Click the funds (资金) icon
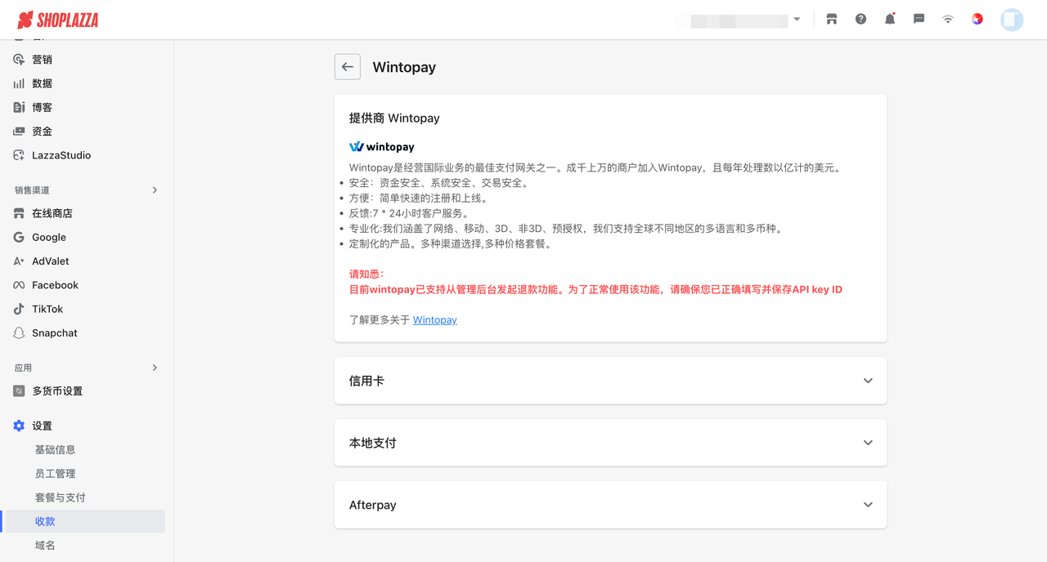The height and width of the screenshot is (562, 1047). coord(19,132)
